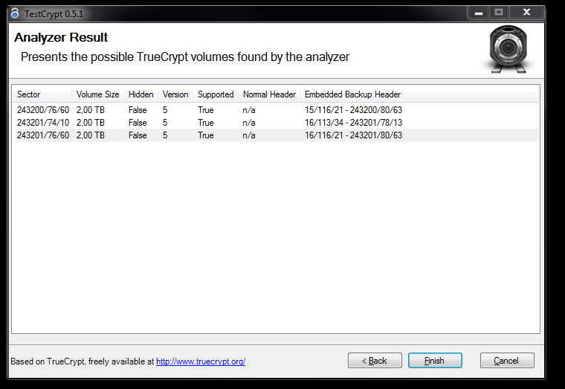Click backup header 16/116/21 - 243201/80/63
This screenshot has width=565, height=389.
353,135
